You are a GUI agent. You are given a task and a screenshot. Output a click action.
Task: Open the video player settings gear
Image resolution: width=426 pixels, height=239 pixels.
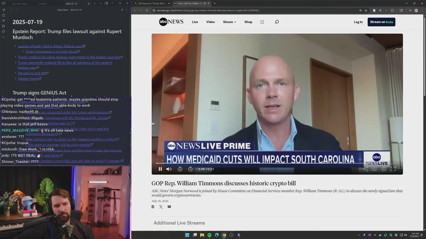384,169
